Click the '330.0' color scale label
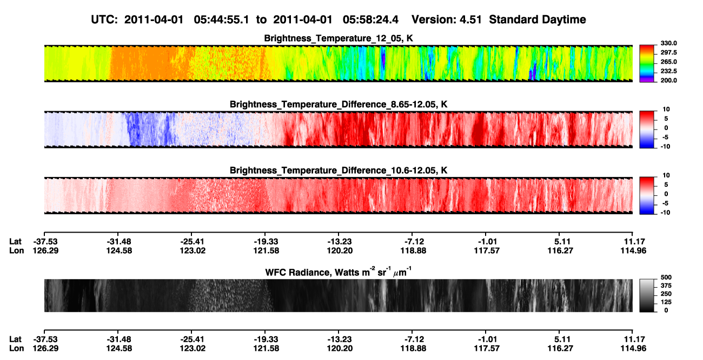 667,44
